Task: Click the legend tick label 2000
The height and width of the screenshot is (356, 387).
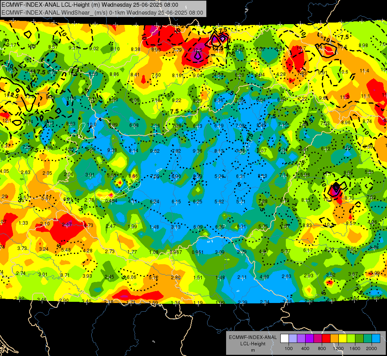Action: point(372,348)
